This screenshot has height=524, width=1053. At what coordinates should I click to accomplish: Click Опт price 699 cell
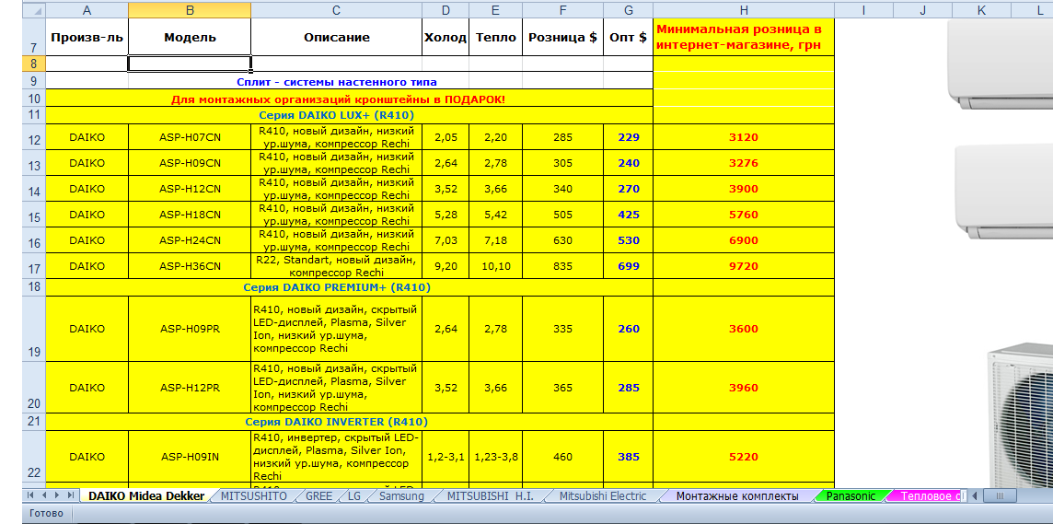pyautogui.click(x=629, y=266)
